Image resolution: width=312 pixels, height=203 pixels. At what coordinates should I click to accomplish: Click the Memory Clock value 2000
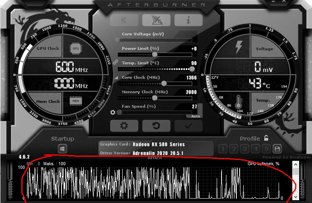191,92
